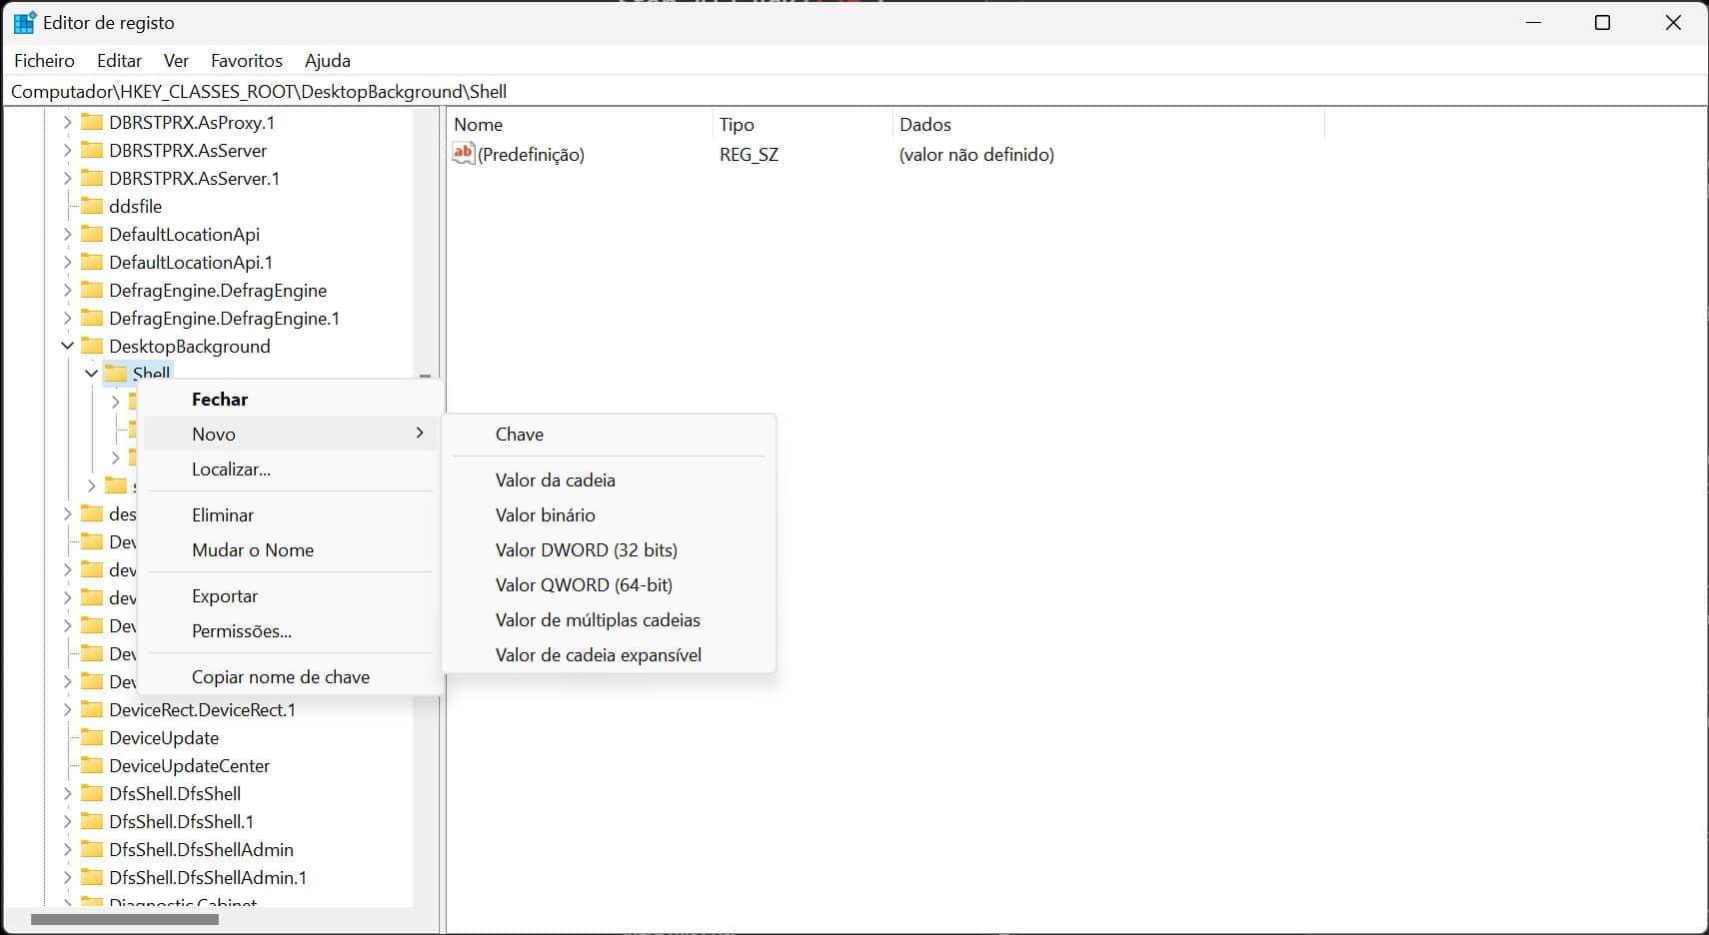The image size is (1709, 935).
Task: Click the DeviceUpdate folder icon
Action: 92,737
